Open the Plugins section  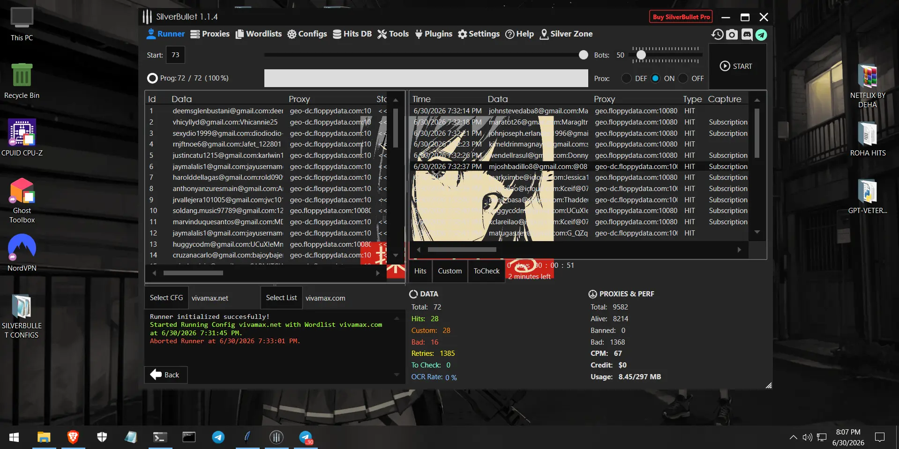434,34
